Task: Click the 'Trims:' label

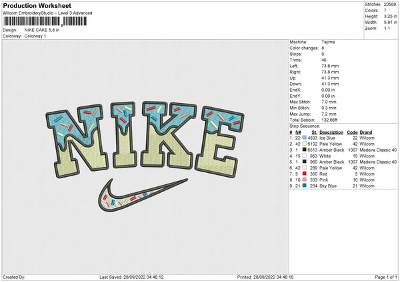Action: (295, 60)
